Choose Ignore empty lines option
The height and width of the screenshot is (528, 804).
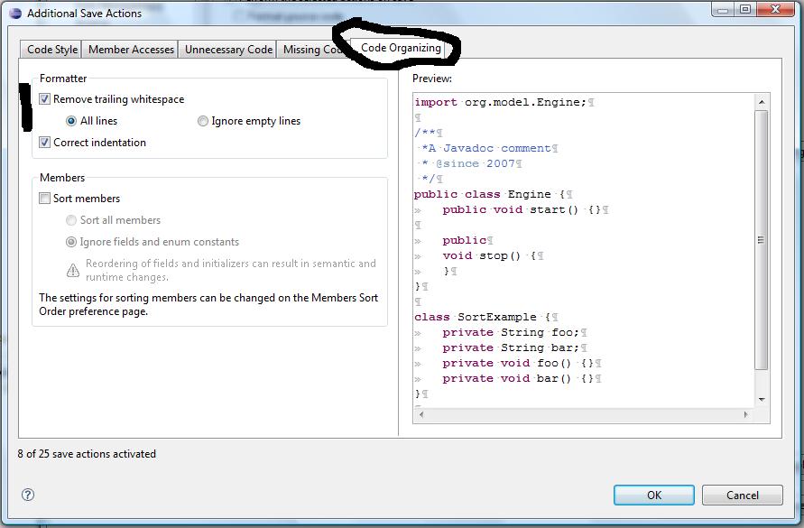(x=203, y=121)
